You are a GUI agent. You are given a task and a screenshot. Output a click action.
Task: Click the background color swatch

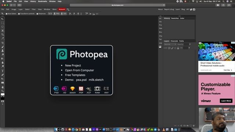(x=3, y=99)
